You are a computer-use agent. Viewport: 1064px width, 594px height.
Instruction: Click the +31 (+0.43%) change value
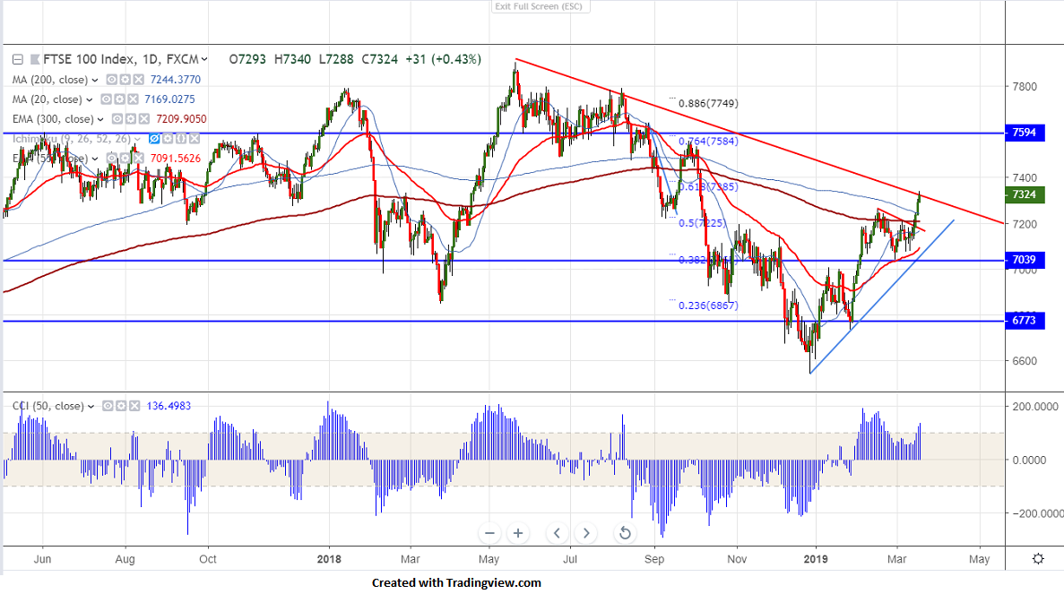(x=443, y=60)
